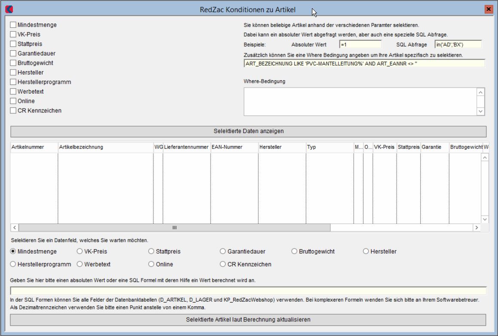498x336 pixels.
Task: Check the Herstellerprogramm checkbox
Action: click(13, 82)
